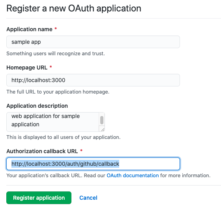Focus the Homepage URL text field

(93, 80)
